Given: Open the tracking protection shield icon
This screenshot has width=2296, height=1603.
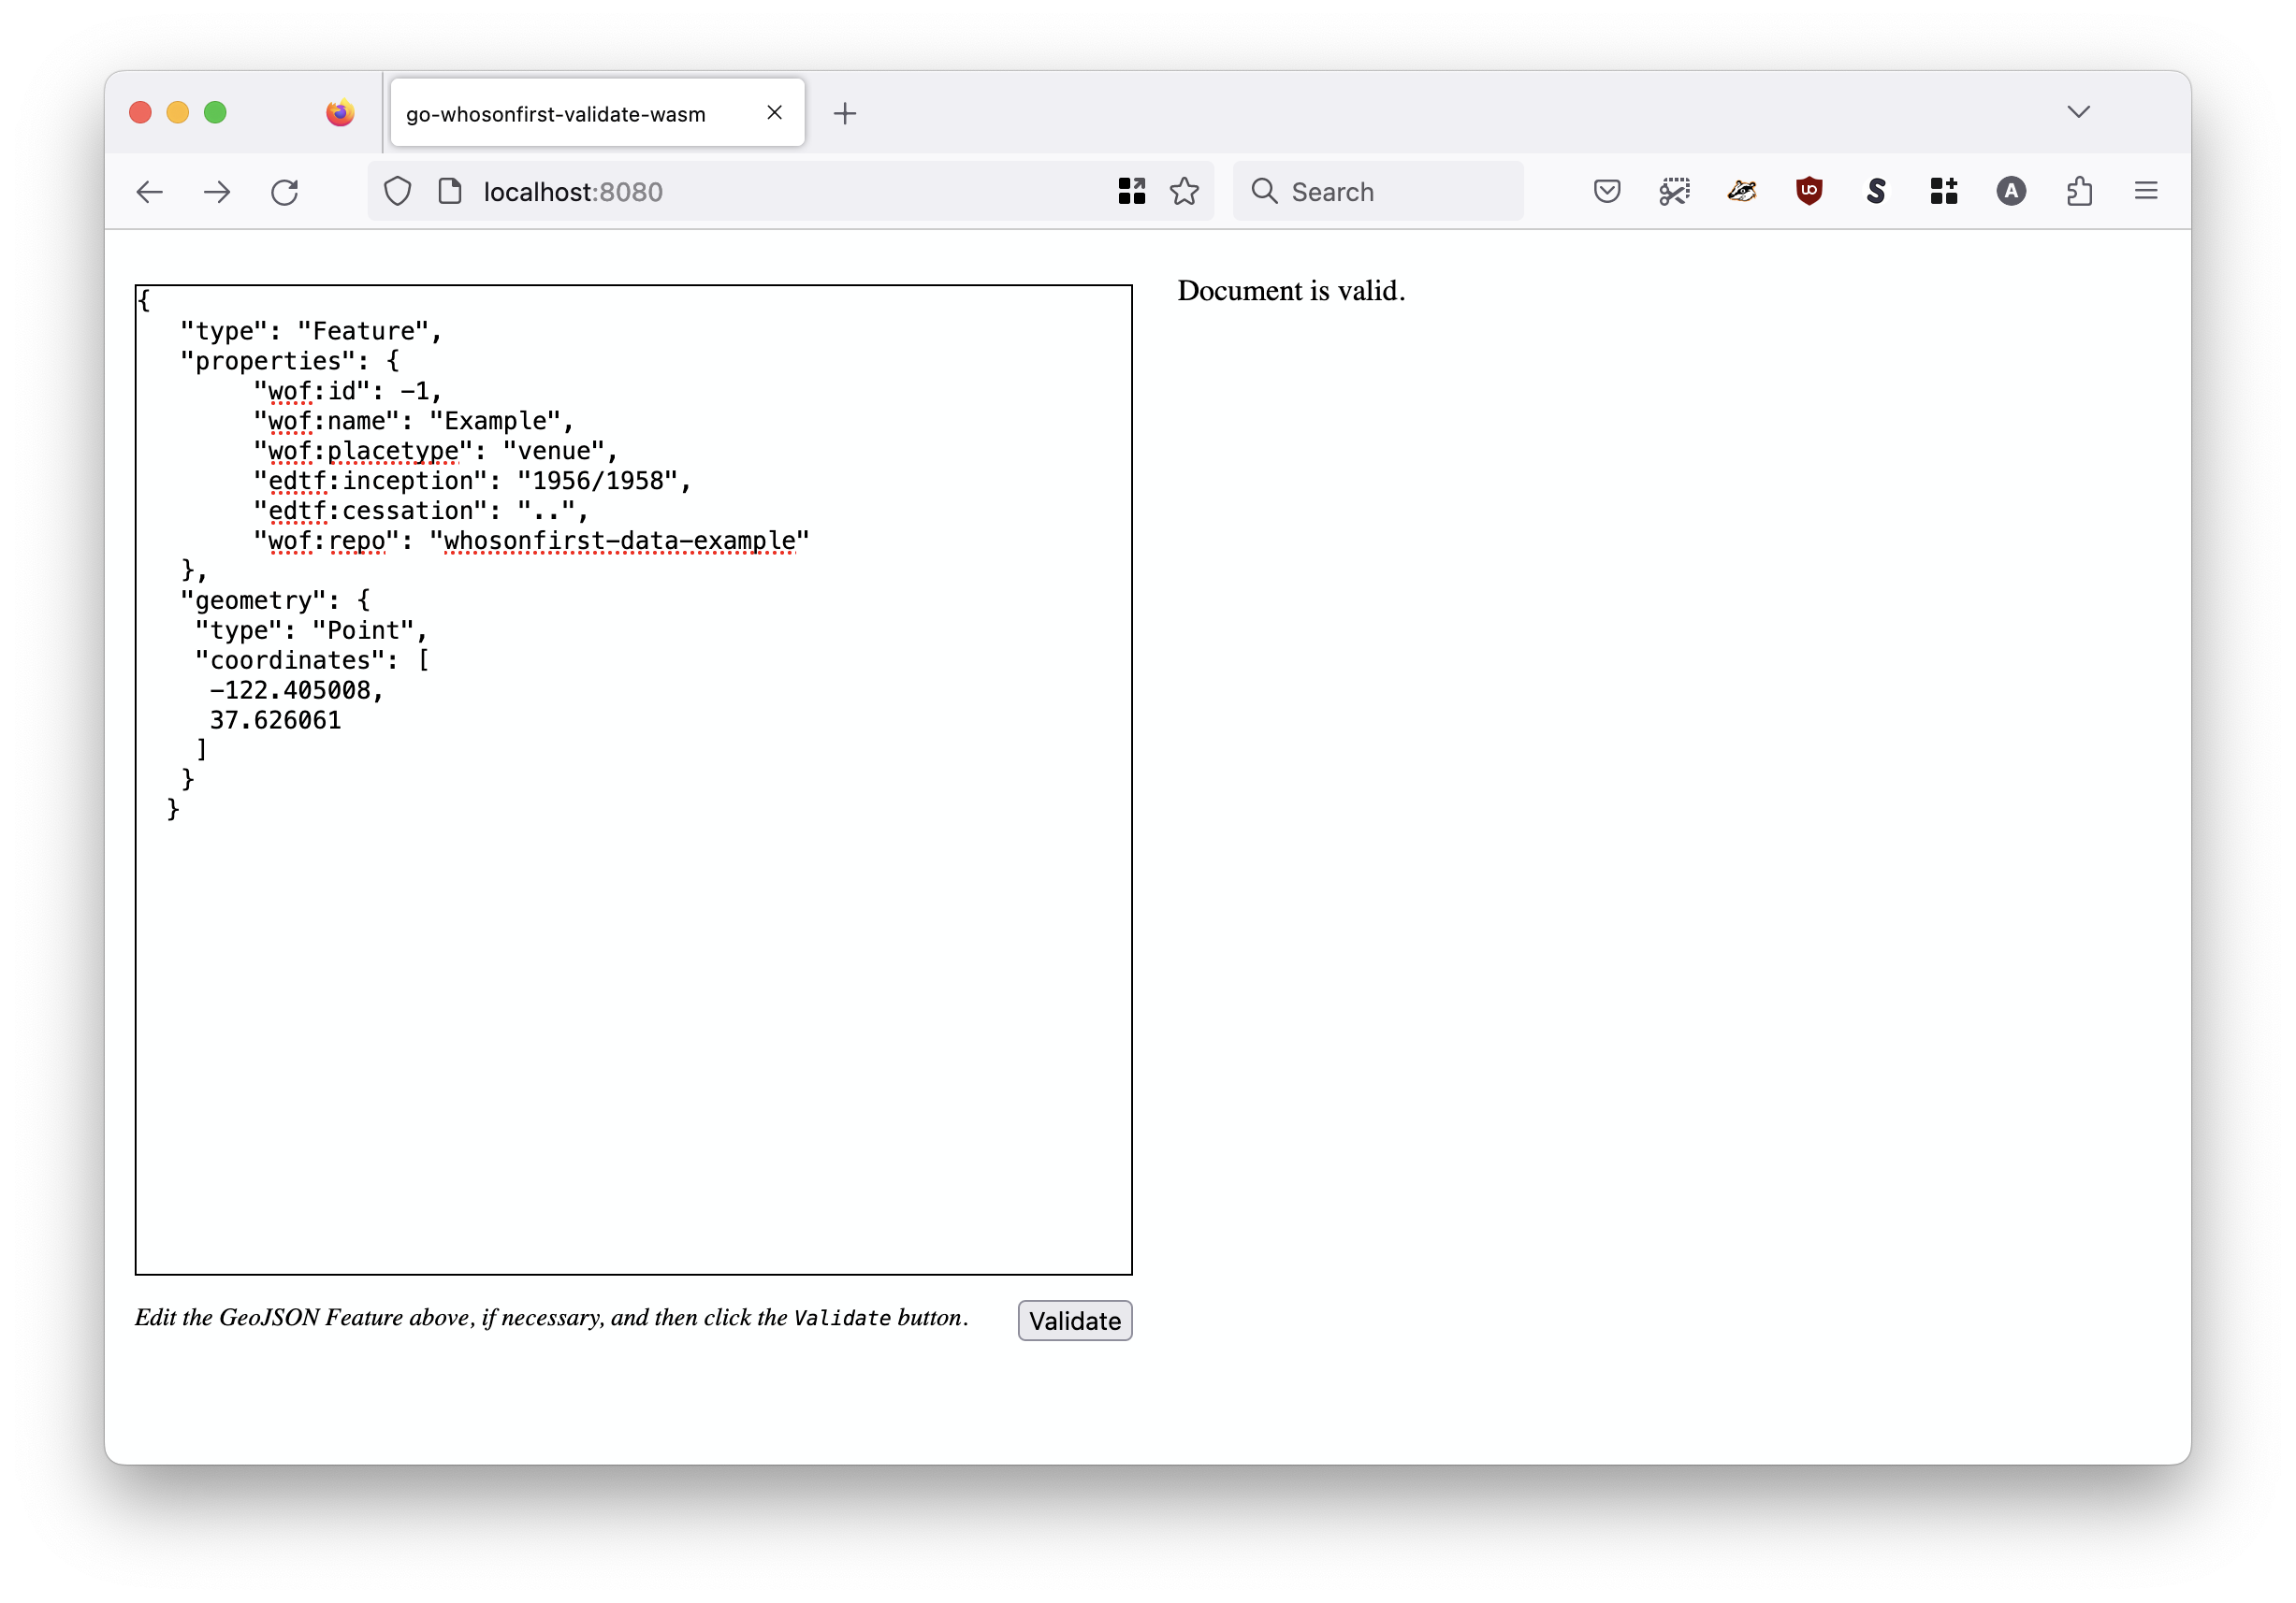Looking at the screenshot, I should 398,191.
